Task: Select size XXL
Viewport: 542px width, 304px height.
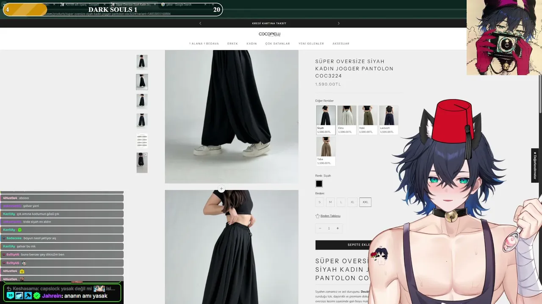Action: pyautogui.click(x=365, y=202)
